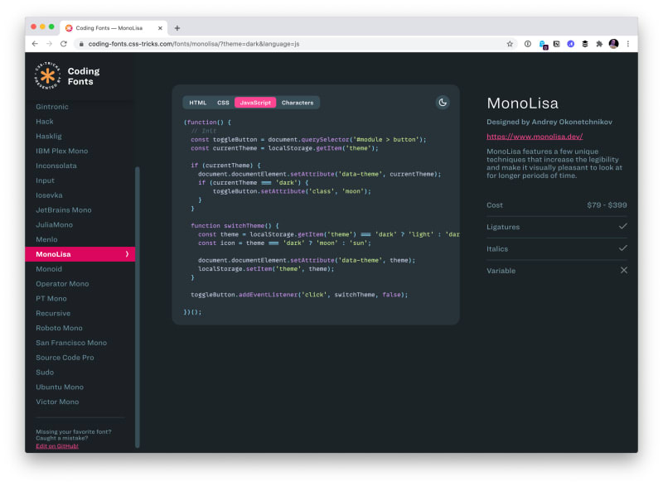Select JetBrains Mono in the font list
663x486 pixels.
(x=64, y=210)
